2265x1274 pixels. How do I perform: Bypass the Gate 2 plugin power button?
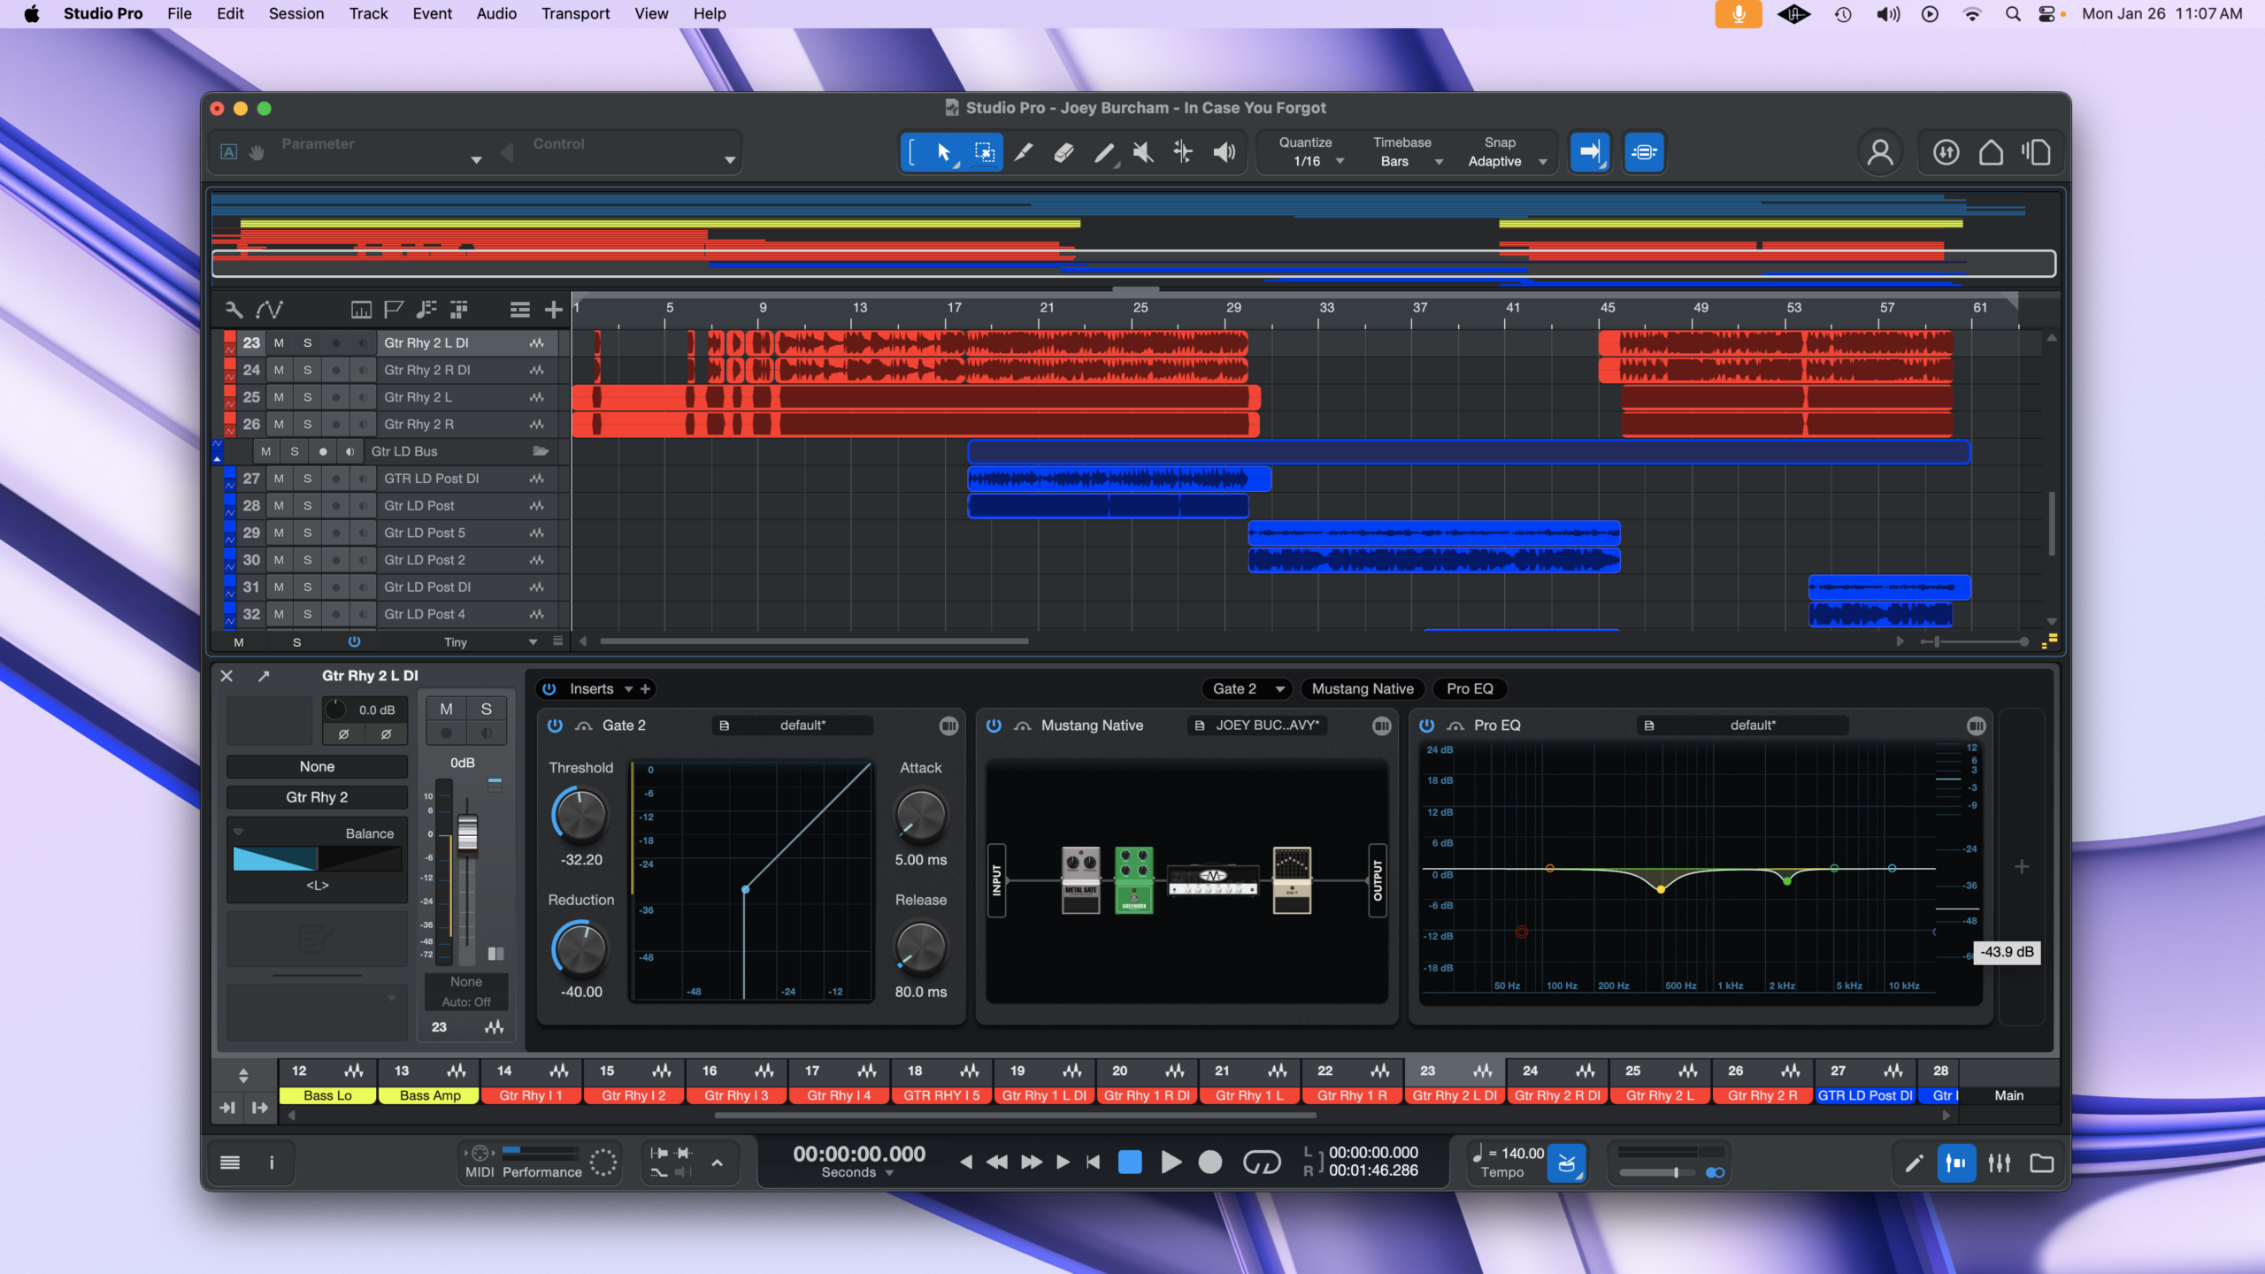(556, 725)
